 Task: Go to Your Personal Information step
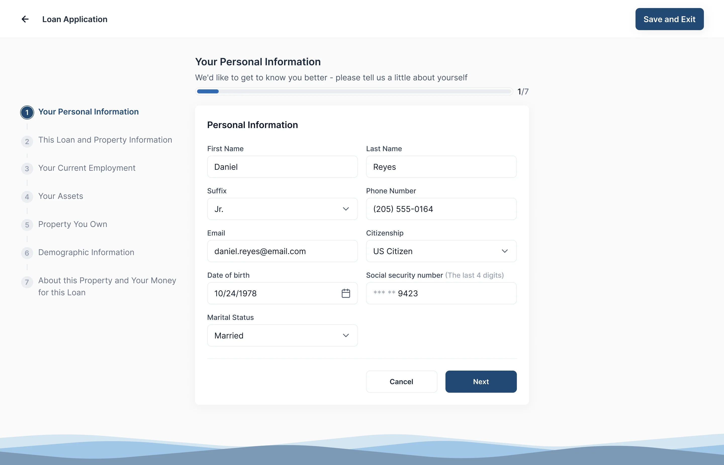coord(88,112)
